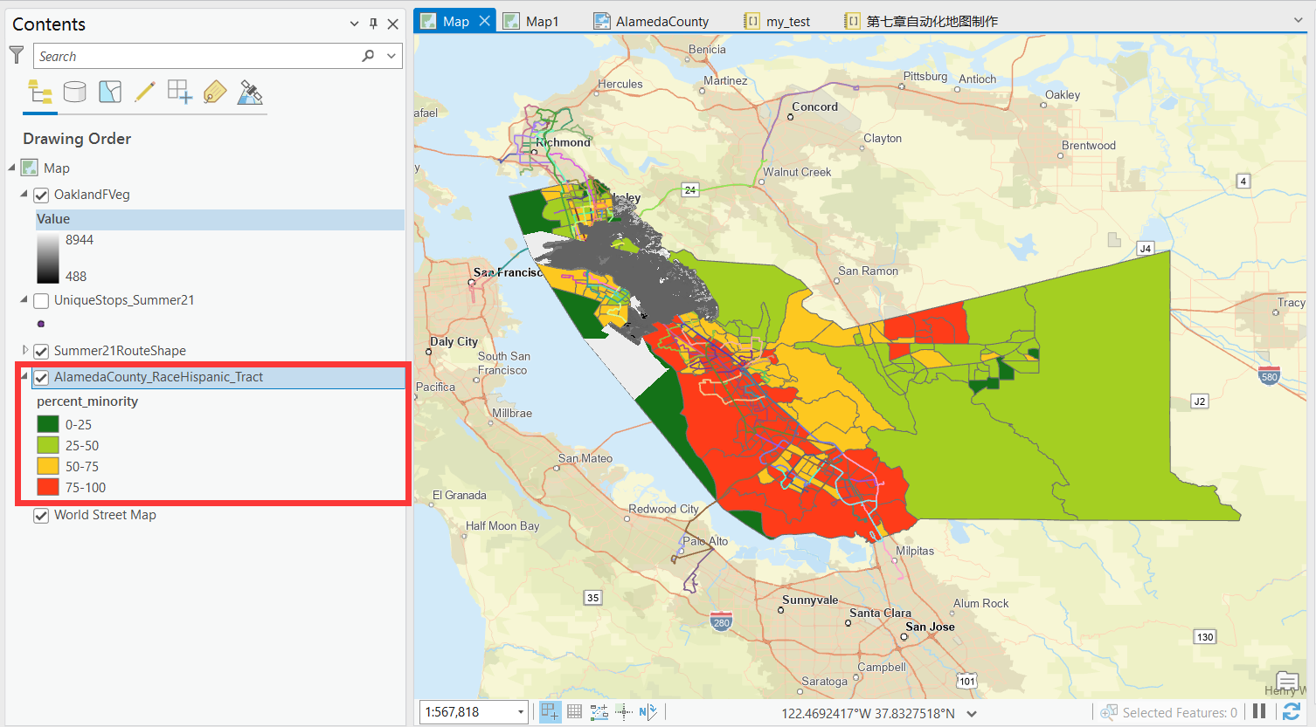Expand Summer21RouteShape layer
Image resolution: width=1316 pixels, height=727 pixels.
pos(24,350)
